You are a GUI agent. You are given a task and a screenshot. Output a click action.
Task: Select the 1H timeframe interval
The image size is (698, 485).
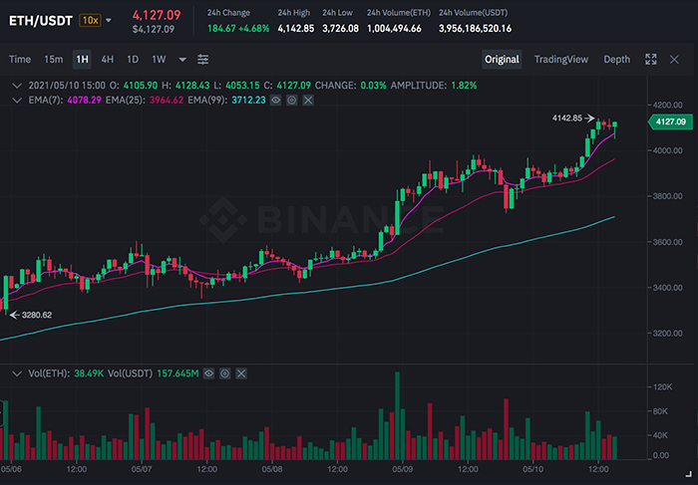click(82, 59)
